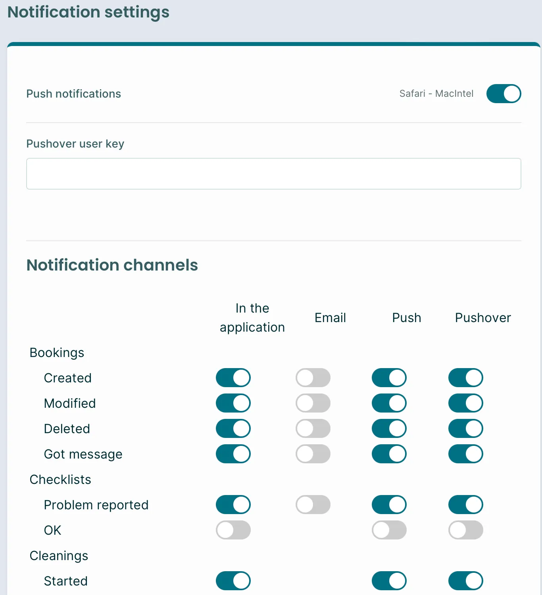Image resolution: width=542 pixels, height=595 pixels.
Task: Click the 'In the application' column header
Action: tap(252, 318)
